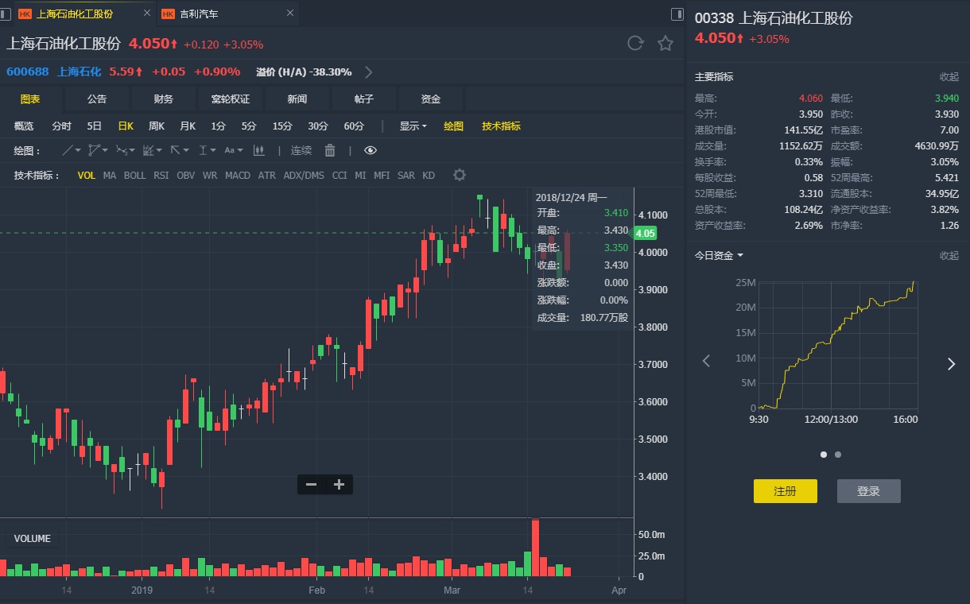Screen dimensions: 970x604
Task: Toggle the MACD indicator
Action: tap(238, 176)
